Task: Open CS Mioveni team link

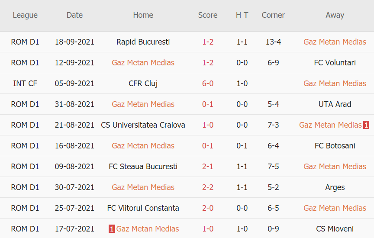Action: (335, 229)
